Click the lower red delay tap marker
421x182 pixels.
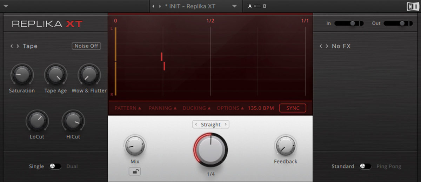[164, 66]
